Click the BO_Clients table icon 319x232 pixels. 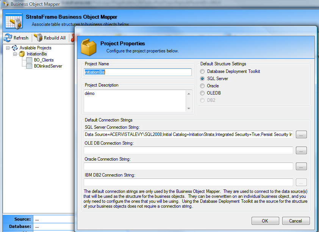coord(29,60)
